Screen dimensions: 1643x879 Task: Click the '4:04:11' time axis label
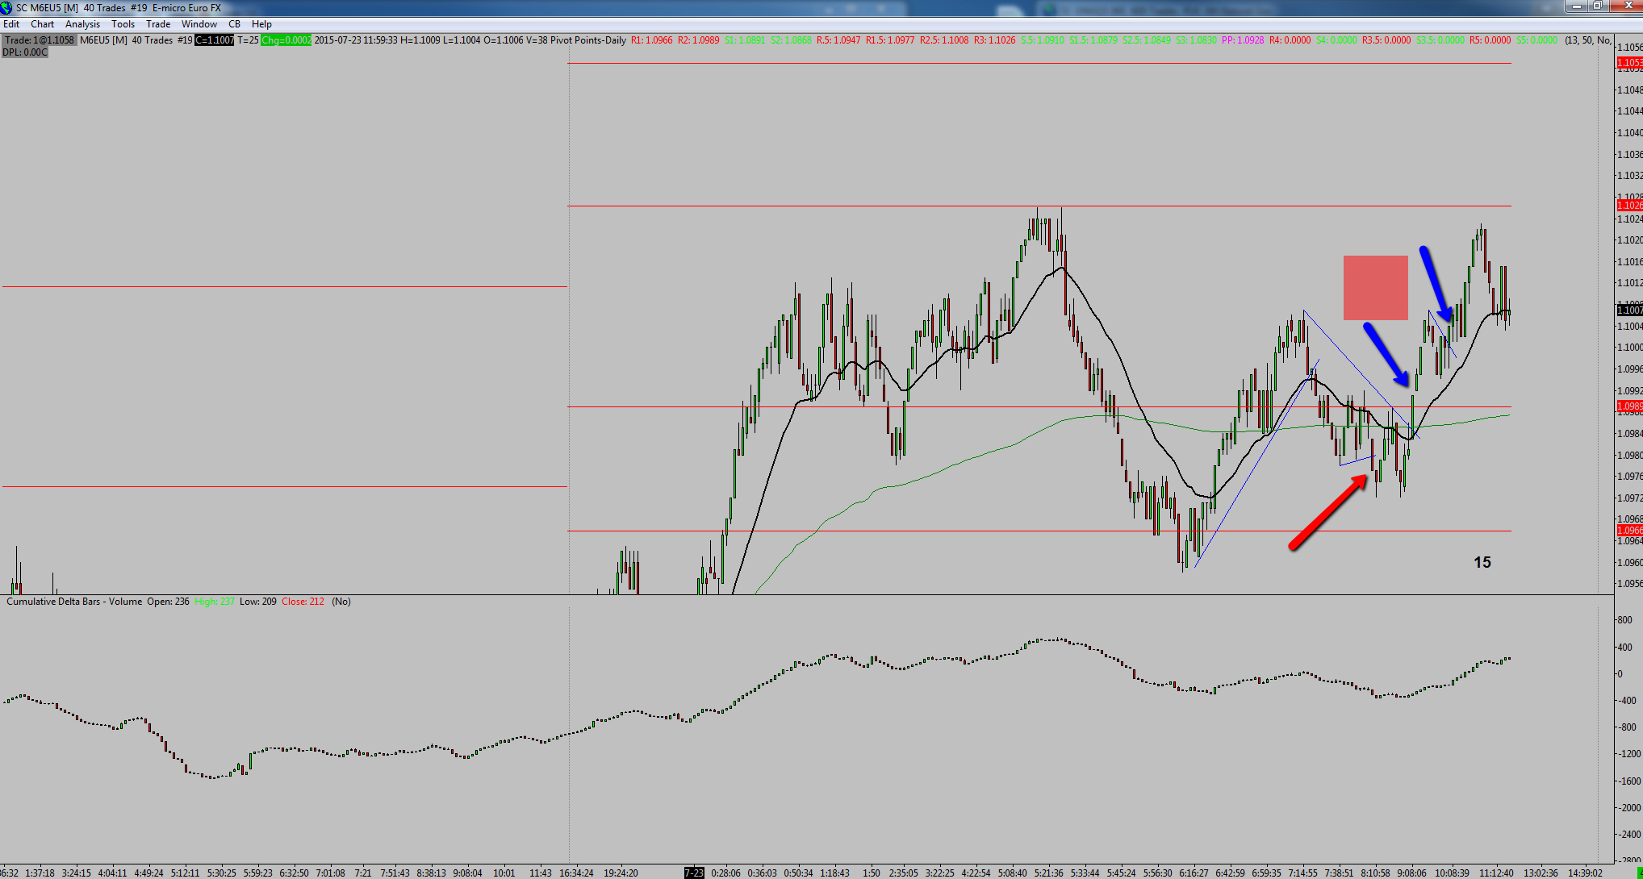[x=112, y=873]
